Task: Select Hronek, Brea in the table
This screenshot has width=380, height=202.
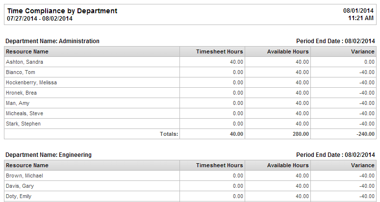Action: [x=21, y=93]
